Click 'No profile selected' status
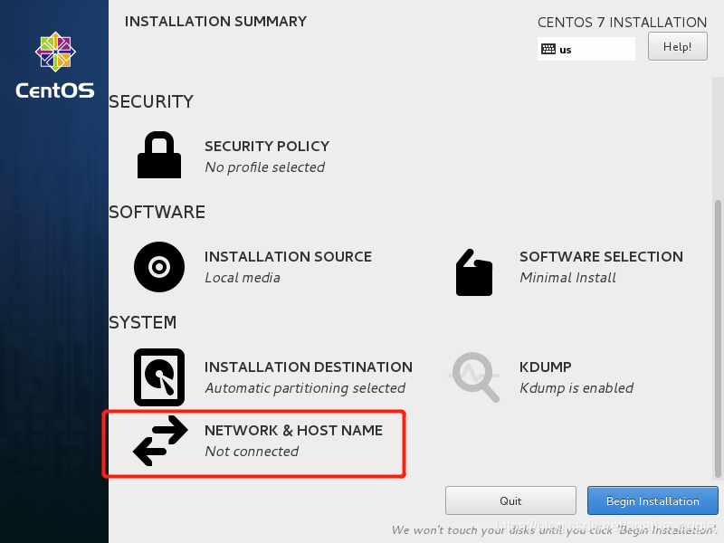The width and height of the screenshot is (724, 543). (x=264, y=167)
